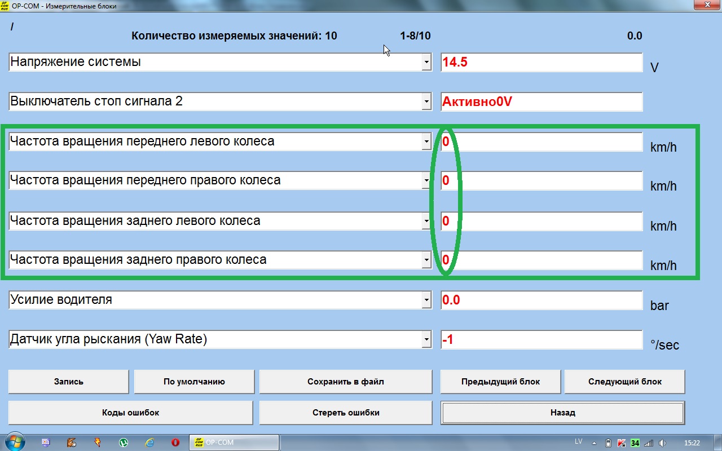The width and height of the screenshot is (722, 451).
Task: Go to Следующий блок
Action: tap(625, 382)
